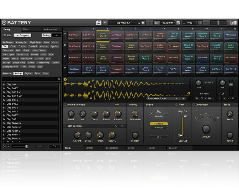The width and height of the screenshot is (239, 188).
Task: Toggle the Volume Envelope power button
Action: click(65, 105)
